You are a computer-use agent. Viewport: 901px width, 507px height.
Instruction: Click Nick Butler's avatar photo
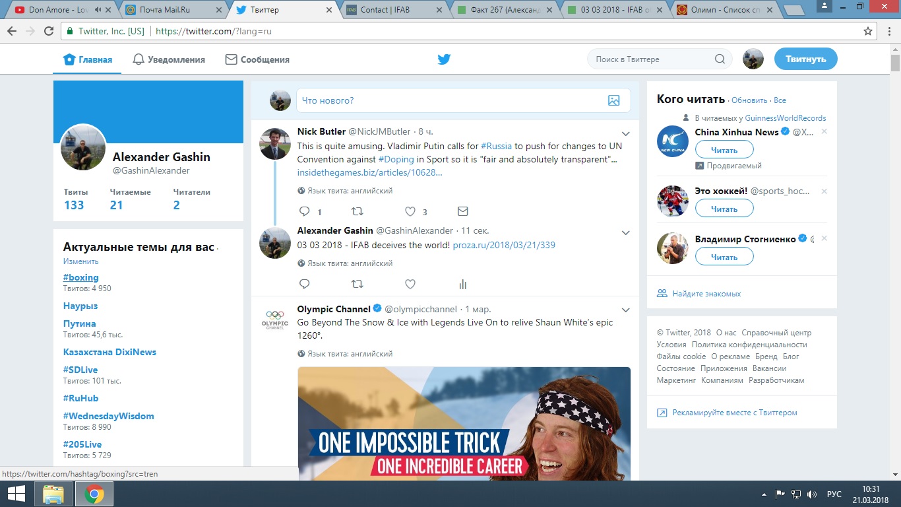274,143
